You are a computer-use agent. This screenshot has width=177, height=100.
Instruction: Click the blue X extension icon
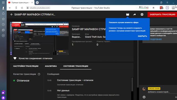167,8
